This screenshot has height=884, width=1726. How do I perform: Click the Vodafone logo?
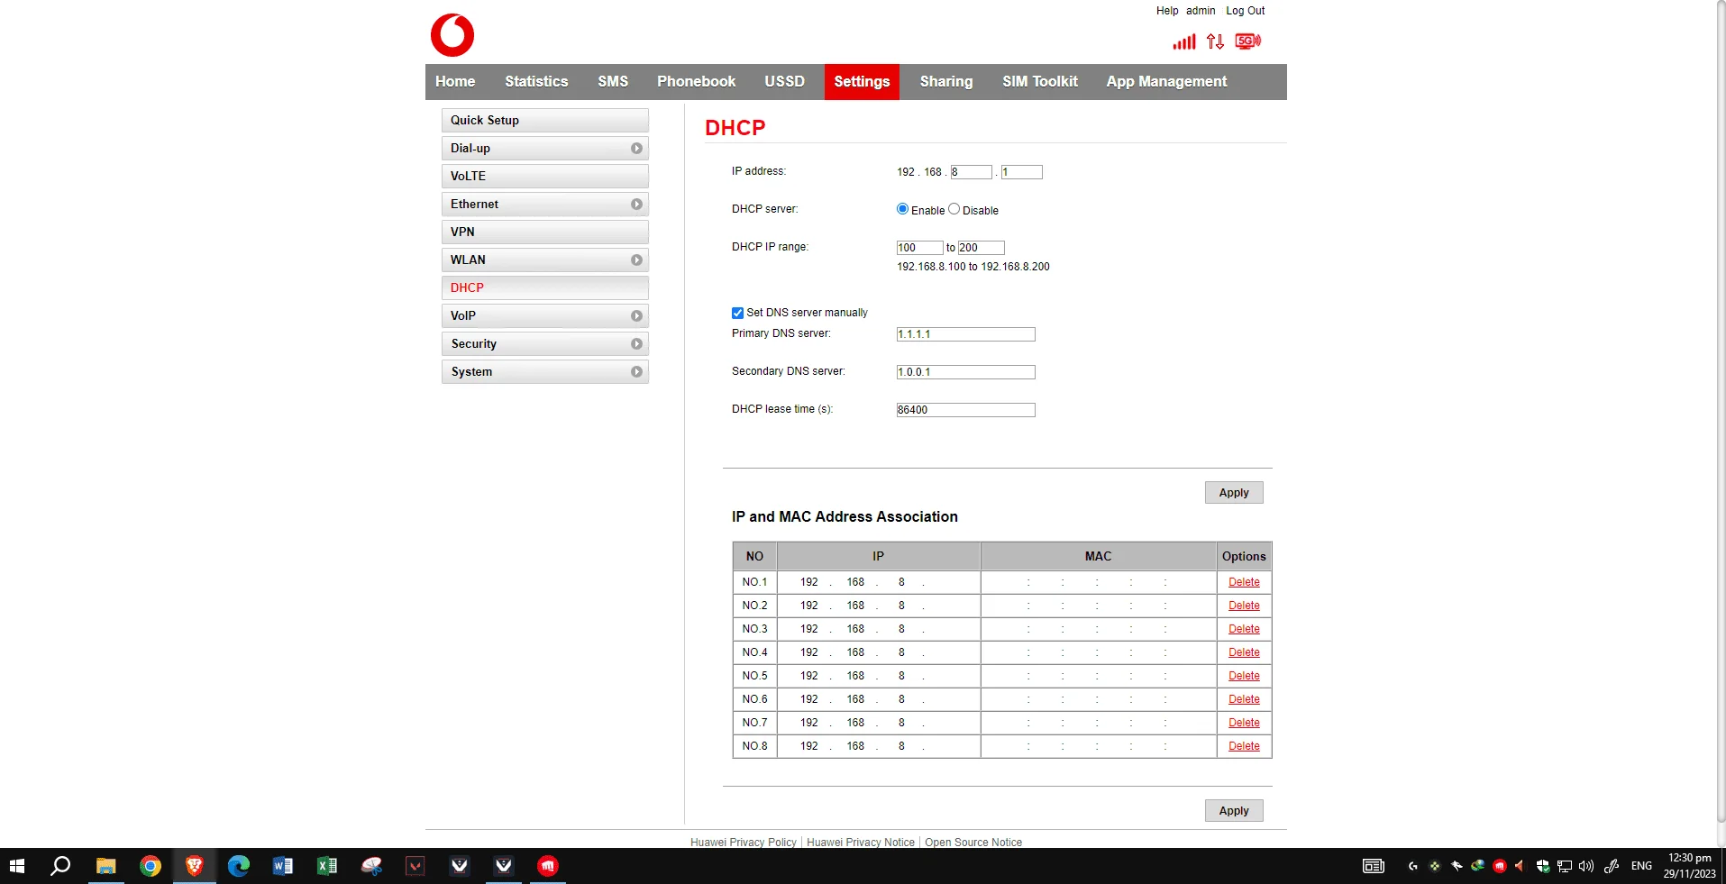(x=452, y=35)
